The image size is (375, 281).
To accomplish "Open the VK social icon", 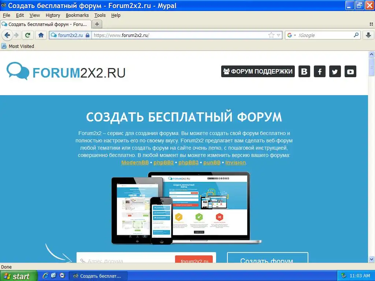I will click(304, 71).
